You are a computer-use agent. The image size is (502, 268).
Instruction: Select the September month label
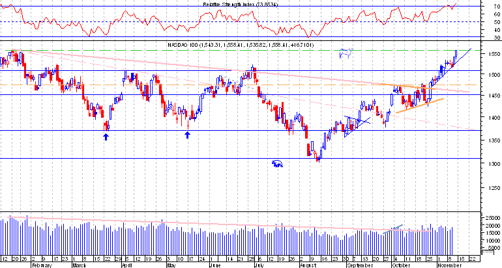coord(359,265)
